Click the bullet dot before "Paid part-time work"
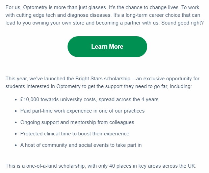 pos(16,111)
